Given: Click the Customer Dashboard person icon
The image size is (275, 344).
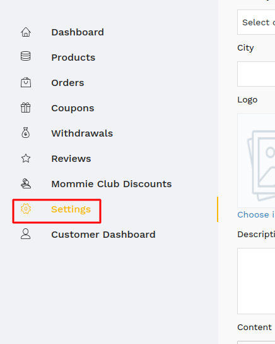Looking at the screenshot, I should point(26,234).
